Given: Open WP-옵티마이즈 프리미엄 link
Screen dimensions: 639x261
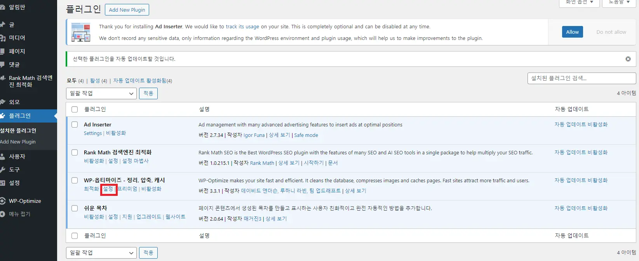Looking at the screenshot, I should (127, 189).
